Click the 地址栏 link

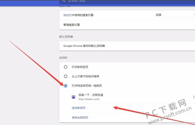[x=67, y=15]
